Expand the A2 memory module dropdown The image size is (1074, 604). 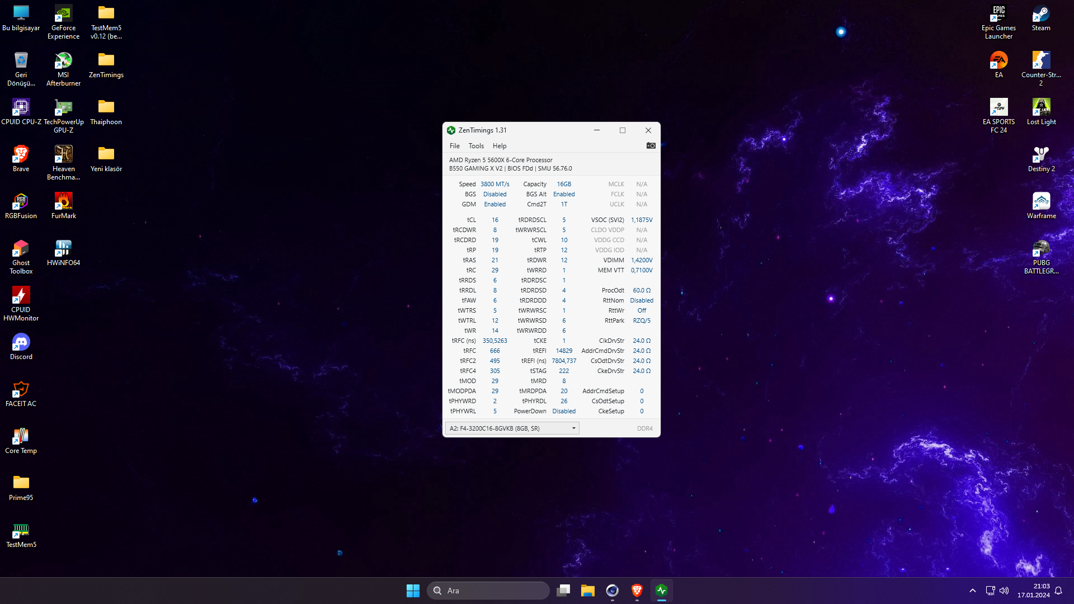[x=573, y=428]
